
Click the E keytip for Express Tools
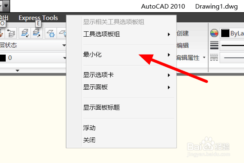click(38, 24)
